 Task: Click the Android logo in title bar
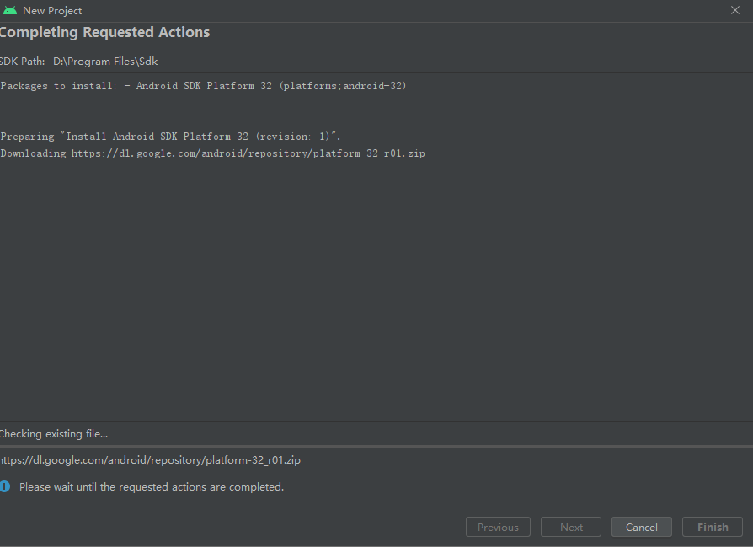point(10,11)
